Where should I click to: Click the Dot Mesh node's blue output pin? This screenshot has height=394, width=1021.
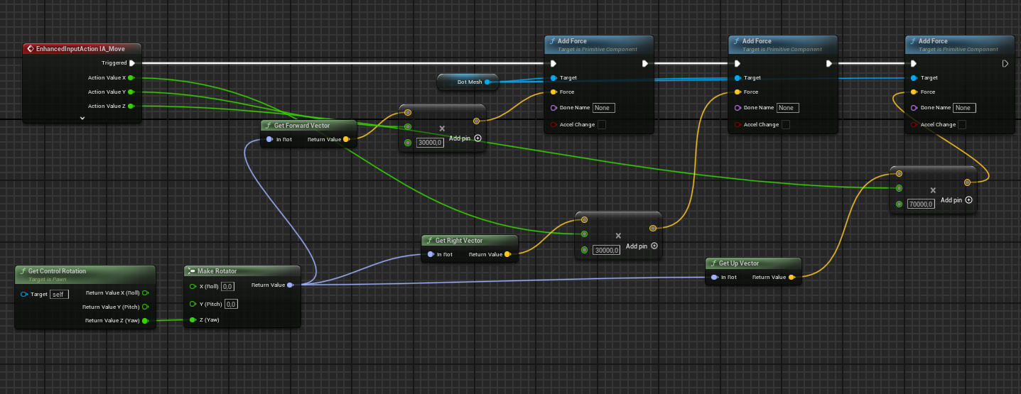(487, 82)
